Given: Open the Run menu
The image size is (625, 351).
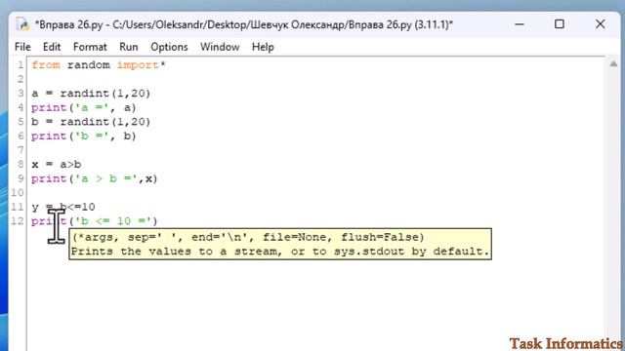Looking at the screenshot, I should 129,47.
